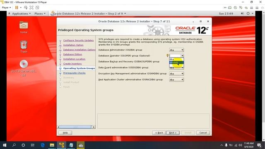Open Cortana from the taskbar
265x149 pixels.
tap(23, 145)
